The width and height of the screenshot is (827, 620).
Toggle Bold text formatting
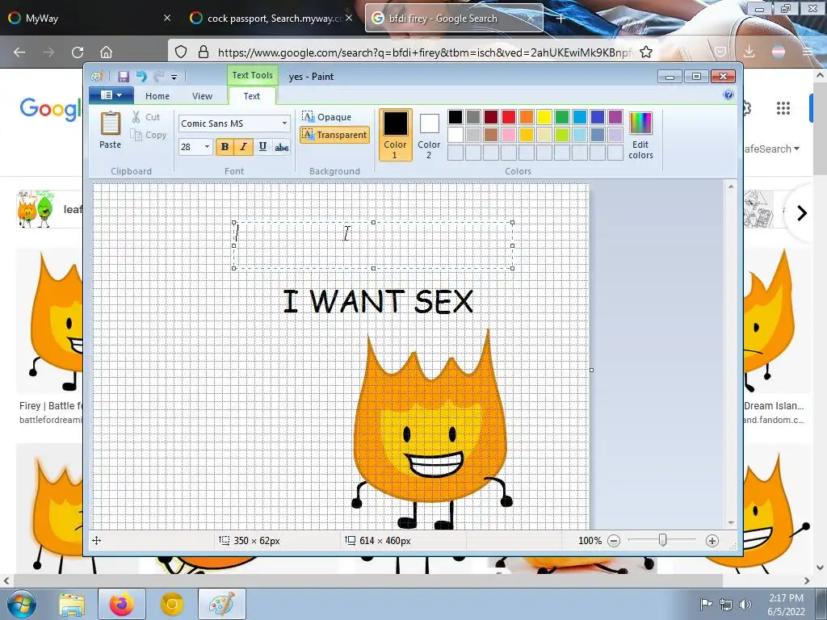tap(225, 147)
